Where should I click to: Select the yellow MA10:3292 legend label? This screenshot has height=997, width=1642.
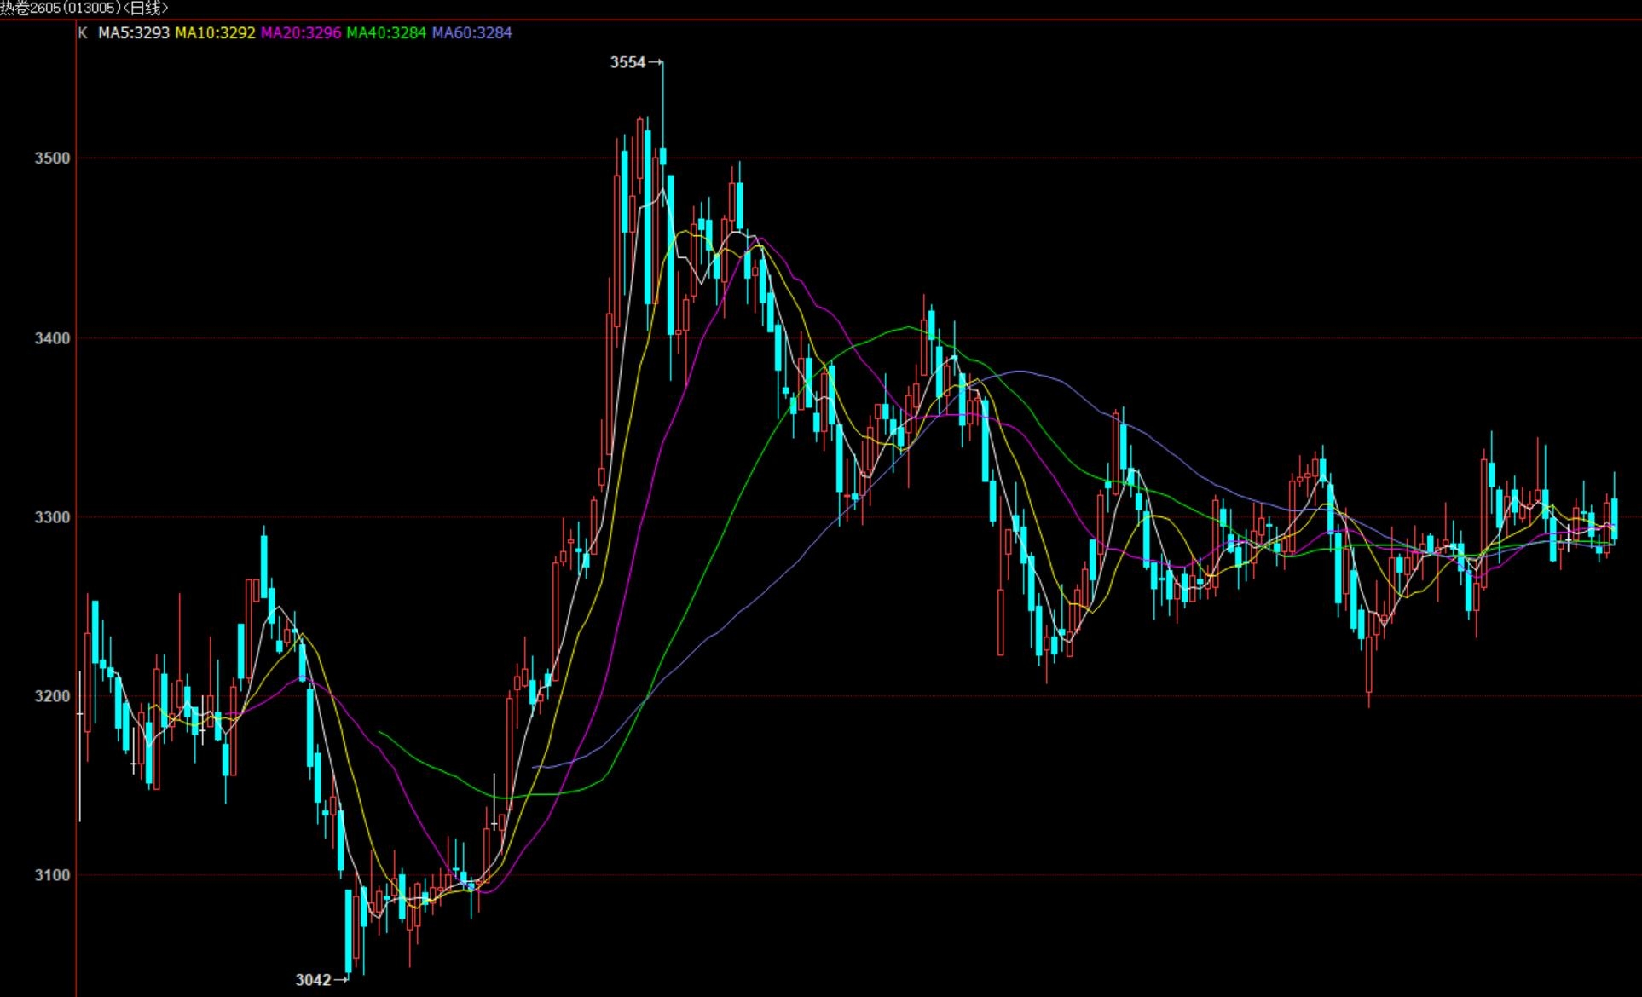click(x=215, y=33)
